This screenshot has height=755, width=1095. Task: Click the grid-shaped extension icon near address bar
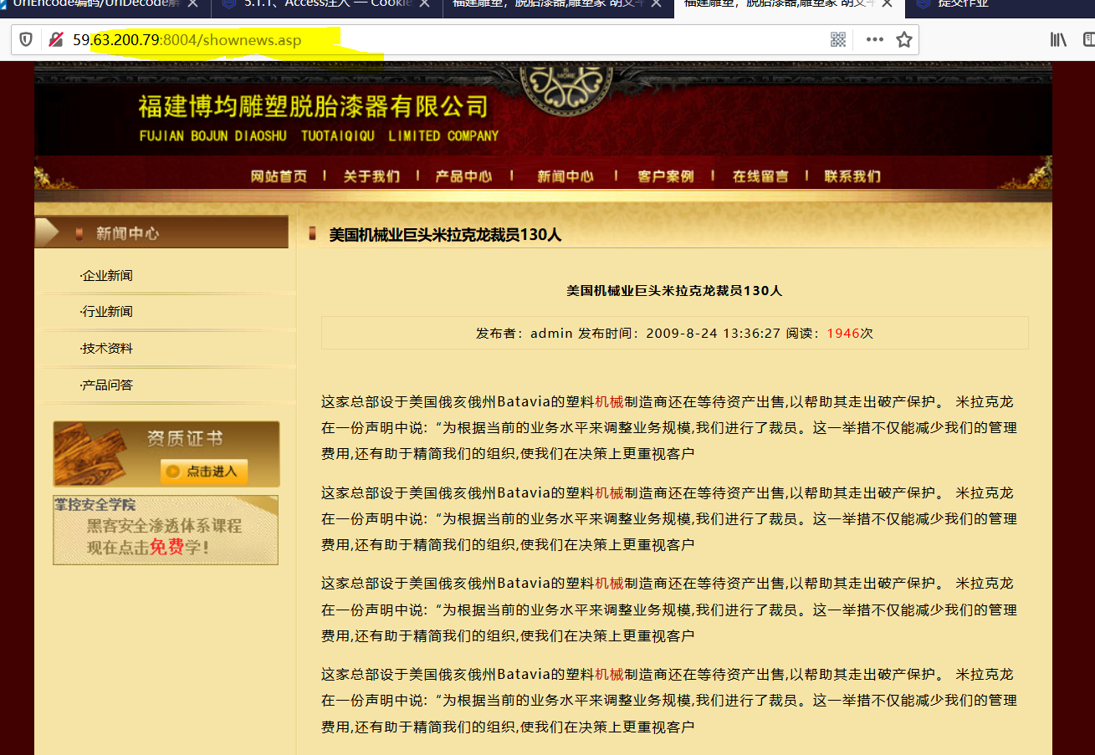pos(838,38)
